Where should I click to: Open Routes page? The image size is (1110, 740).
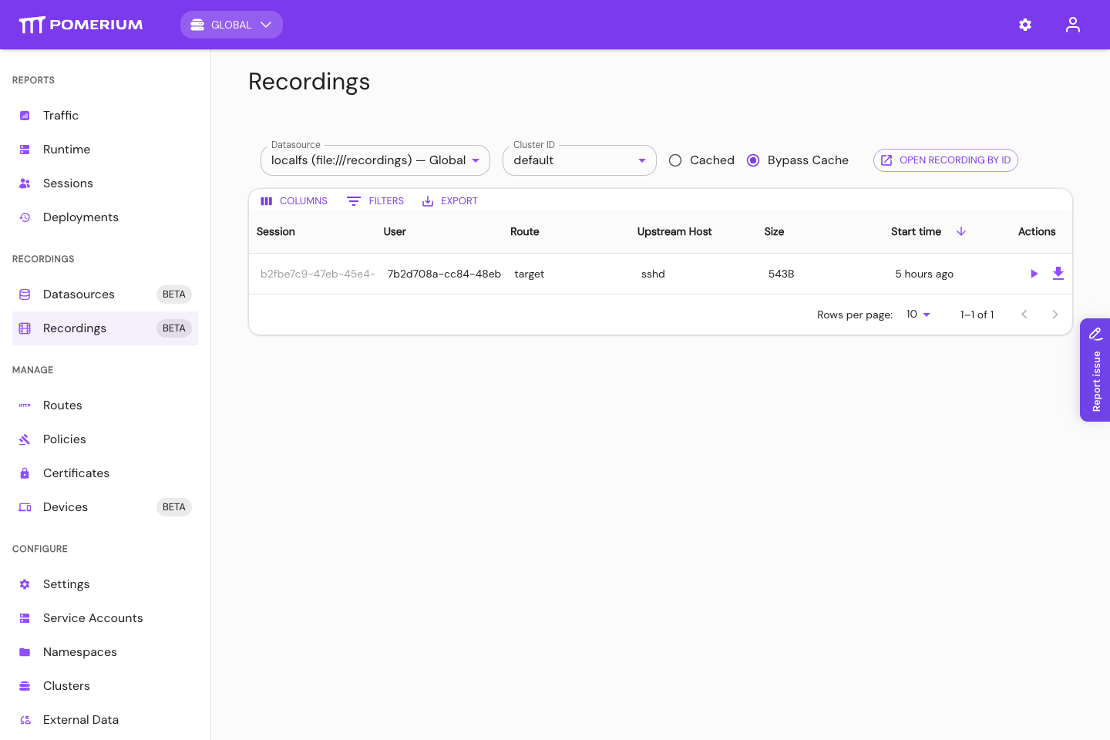(x=105, y=405)
